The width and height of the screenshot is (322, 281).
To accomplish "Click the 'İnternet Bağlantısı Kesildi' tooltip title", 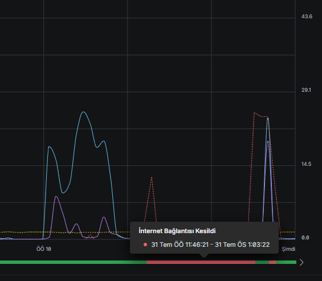I will click(177, 231).
